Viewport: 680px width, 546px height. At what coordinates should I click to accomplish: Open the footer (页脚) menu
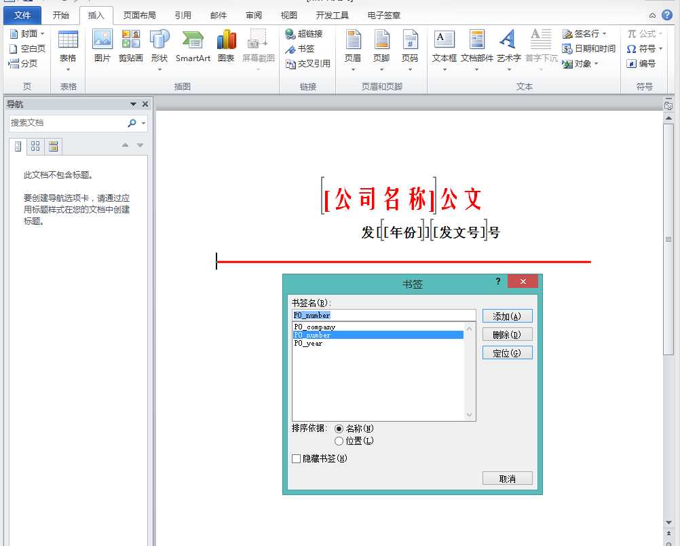[381, 50]
